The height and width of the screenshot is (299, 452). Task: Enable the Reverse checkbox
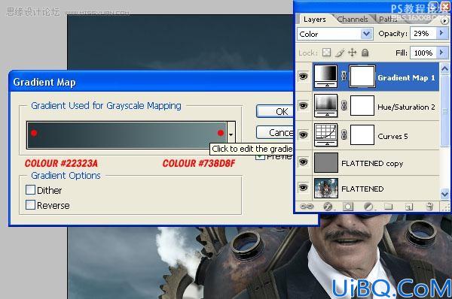(x=30, y=204)
